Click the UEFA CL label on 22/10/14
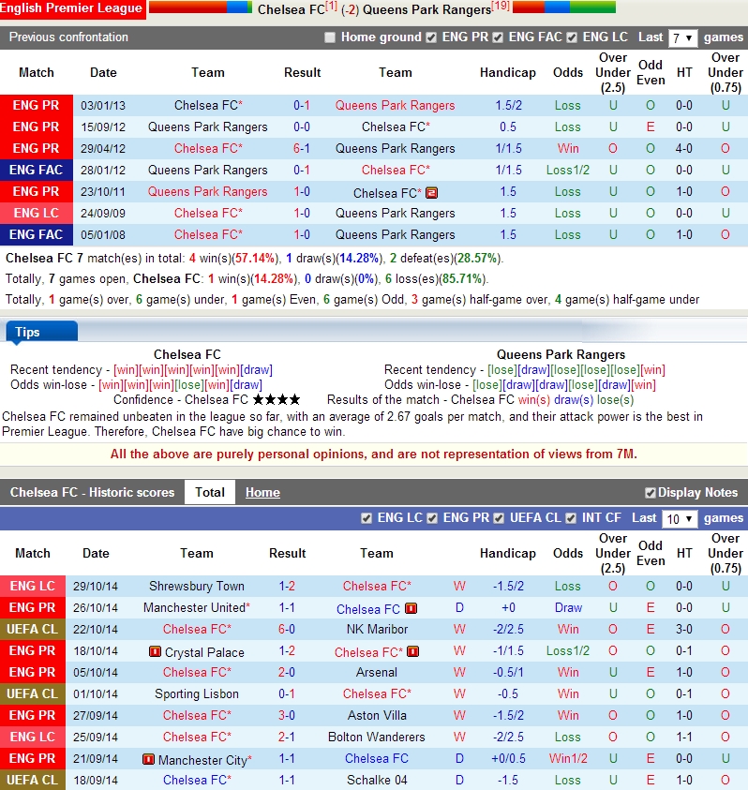 point(33,629)
